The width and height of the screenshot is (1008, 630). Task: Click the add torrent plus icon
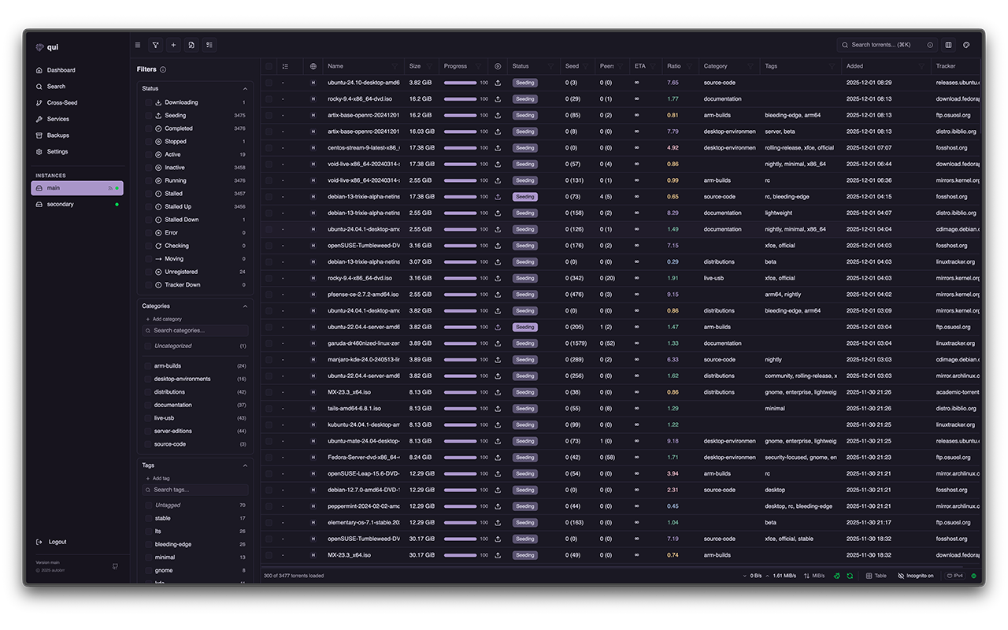click(x=173, y=45)
